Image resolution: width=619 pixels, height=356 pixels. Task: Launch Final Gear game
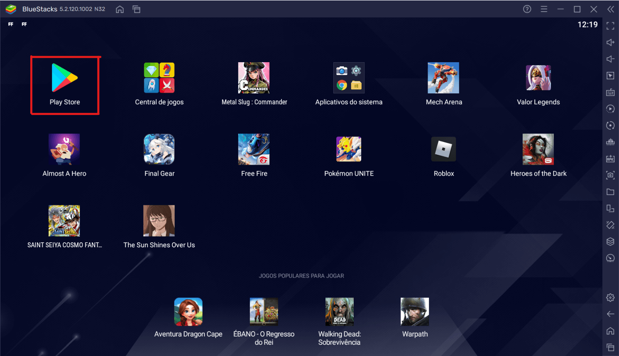pos(159,149)
